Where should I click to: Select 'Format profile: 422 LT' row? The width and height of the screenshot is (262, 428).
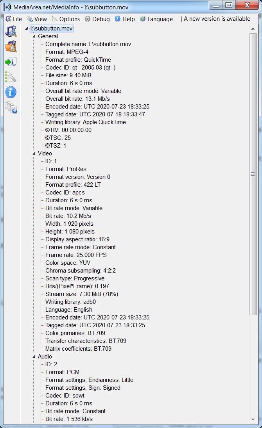[73, 185]
